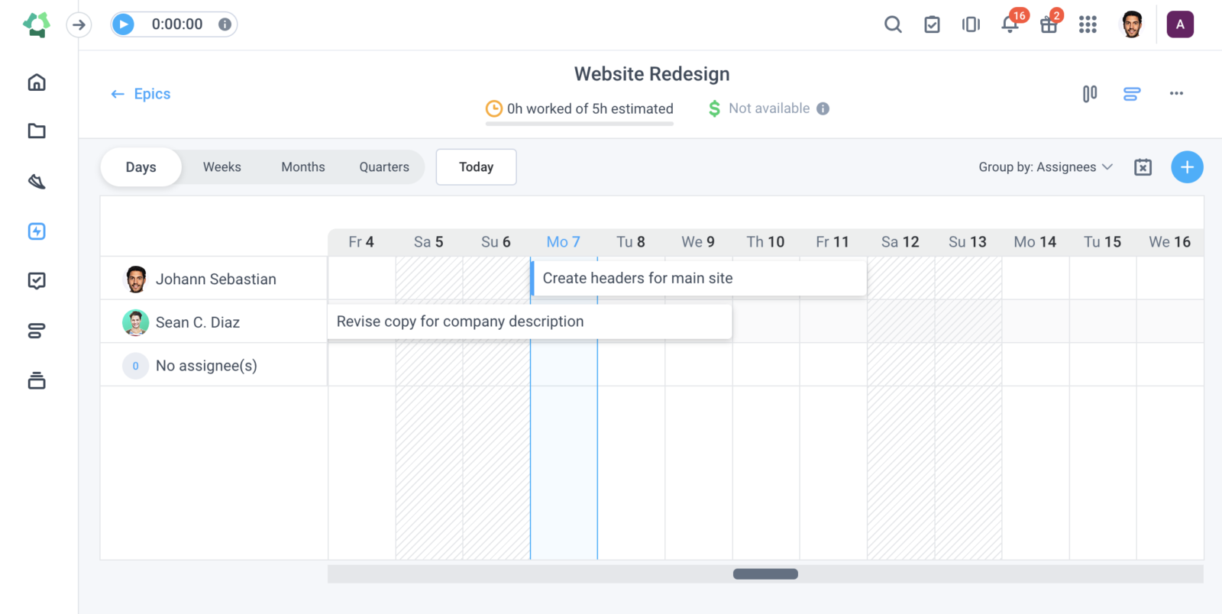Open the purple A account menu
This screenshot has width=1222, height=614.
click(x=1180, y=24)
